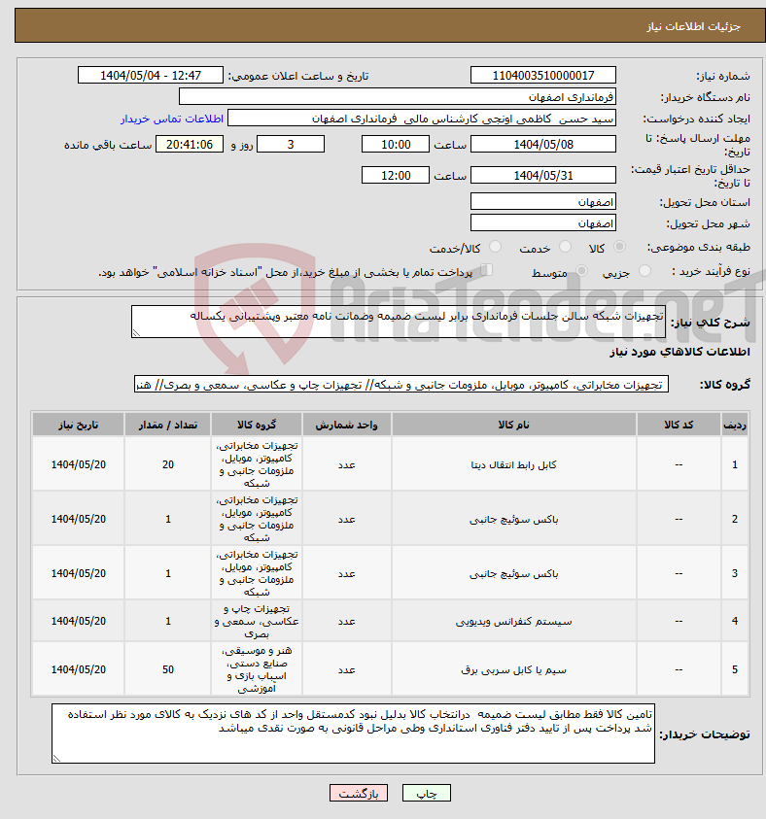Click the سیستم کنفرانس ویدیویی item name
This screenshot has width=766, height=819.
(x=513, y=621)
